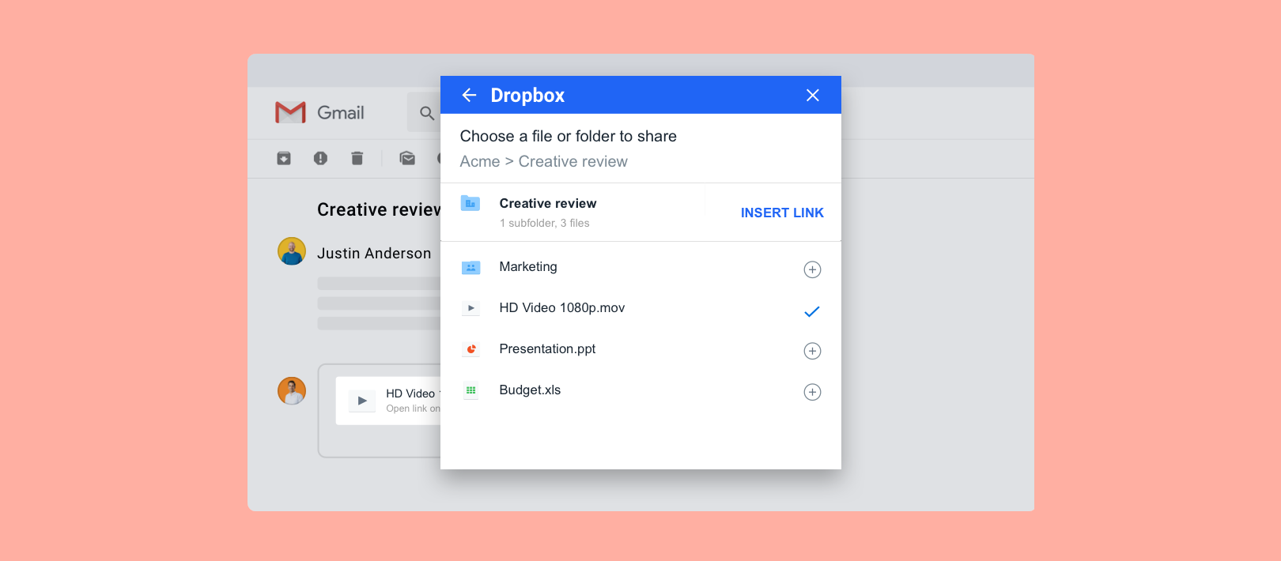Click the Gmail logo
Screen dimensions: 1281x561
point(319,112)
